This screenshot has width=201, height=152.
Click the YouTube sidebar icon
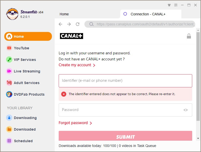click(9, 48)
